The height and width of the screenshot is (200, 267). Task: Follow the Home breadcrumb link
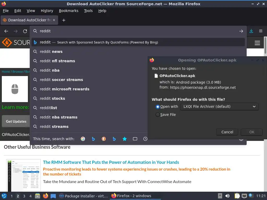tap(6, 72)
